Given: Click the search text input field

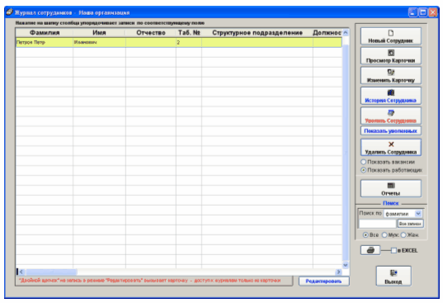Looking at the screenshot, I should 377,224.
